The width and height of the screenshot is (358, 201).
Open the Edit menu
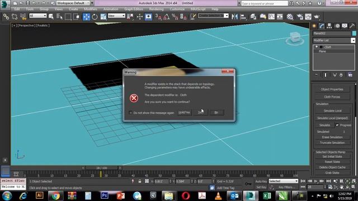tap(17, 9)
